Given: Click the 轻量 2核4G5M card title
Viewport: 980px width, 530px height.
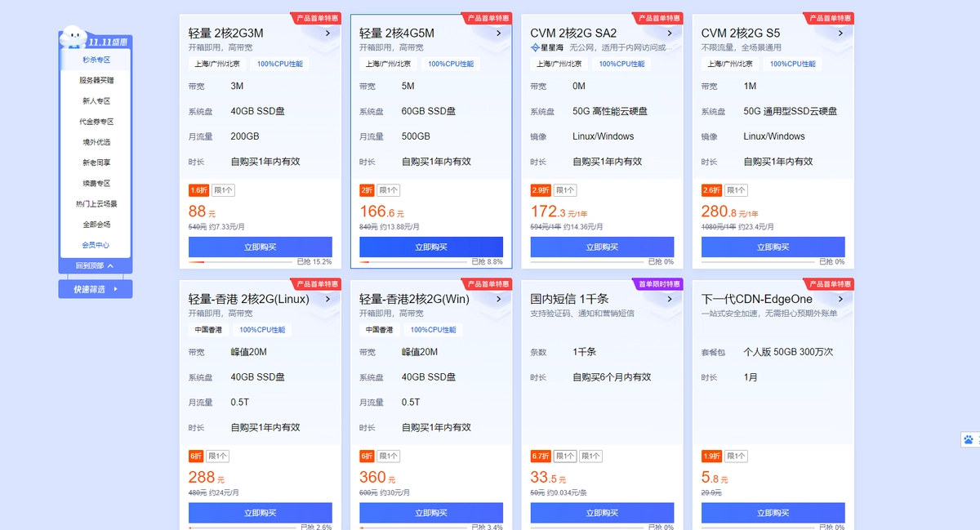Looking at the screenshot, I should (397, 33).
